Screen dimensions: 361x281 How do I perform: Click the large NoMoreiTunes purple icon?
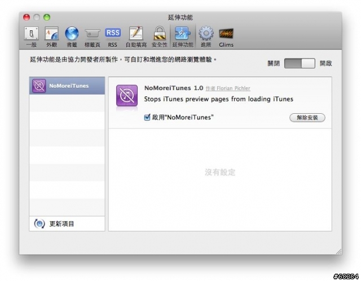(x=127, y=96)
